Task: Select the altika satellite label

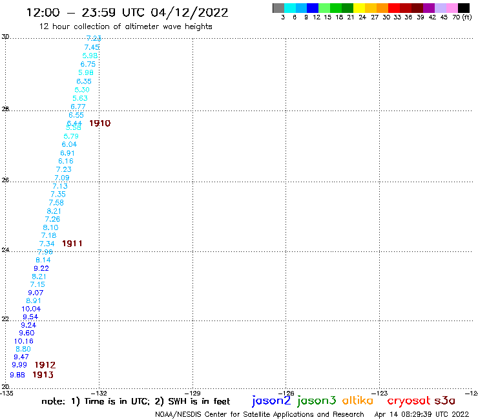Action: point(358,400)
